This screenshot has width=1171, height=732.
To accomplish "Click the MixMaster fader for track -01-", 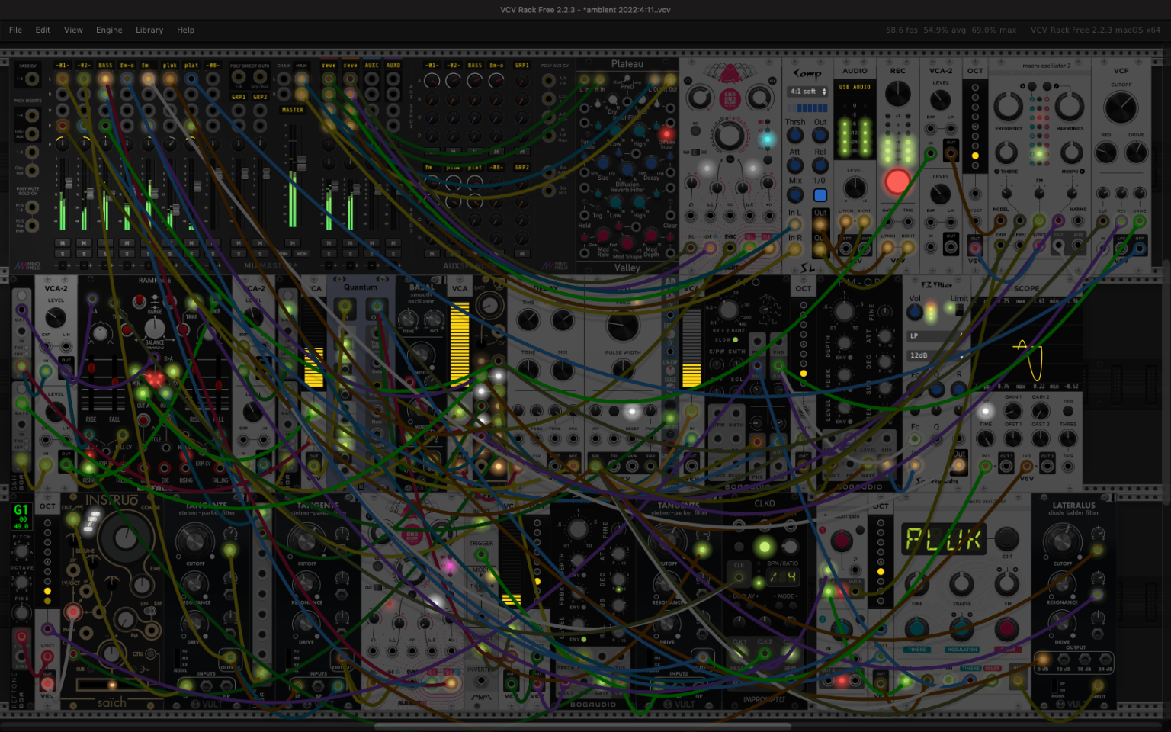I will (69, 183).
